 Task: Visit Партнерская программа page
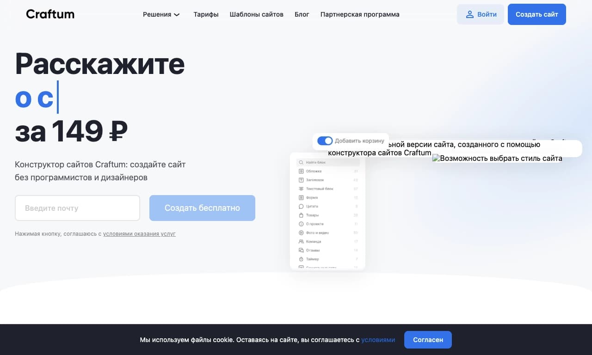[360, 14]
